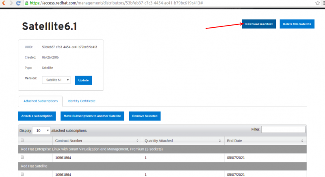The height and width of the screenshot is (177, 325).
Task: Click the Download manifest button
Action: tap(259, 24)
